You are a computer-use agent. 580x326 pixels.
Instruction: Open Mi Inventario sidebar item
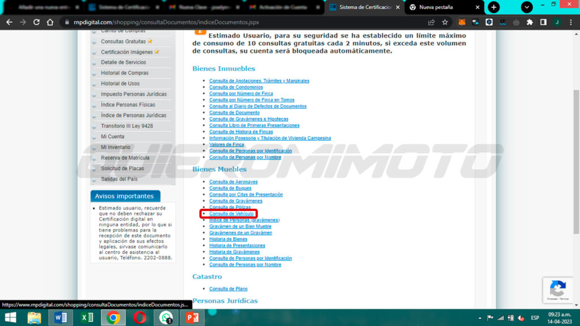[x=116, y=147]
